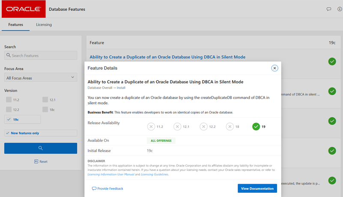Enable the 18c version checkbox
This screenshot has width=343, height=197.
click(45, 110)
